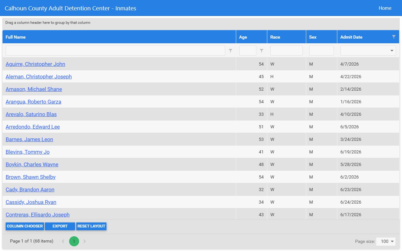
Task: Select page 1 in pager
Action: point(74,241)
